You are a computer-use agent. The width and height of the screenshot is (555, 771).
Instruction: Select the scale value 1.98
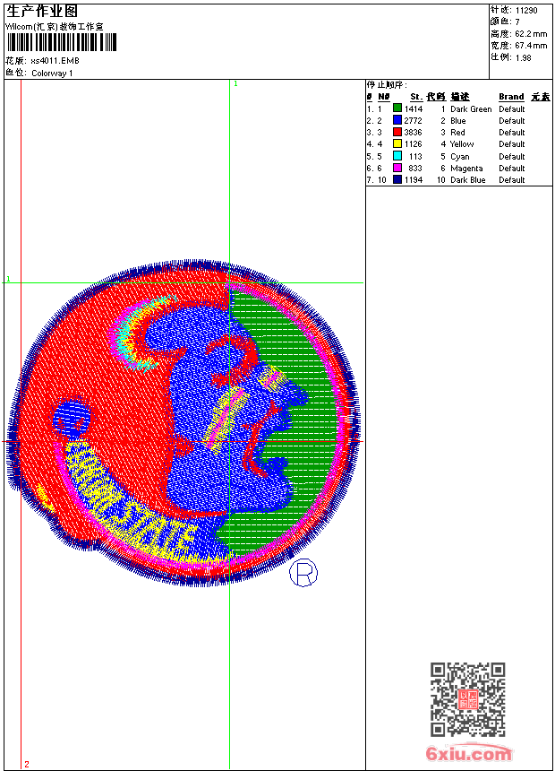523,57
